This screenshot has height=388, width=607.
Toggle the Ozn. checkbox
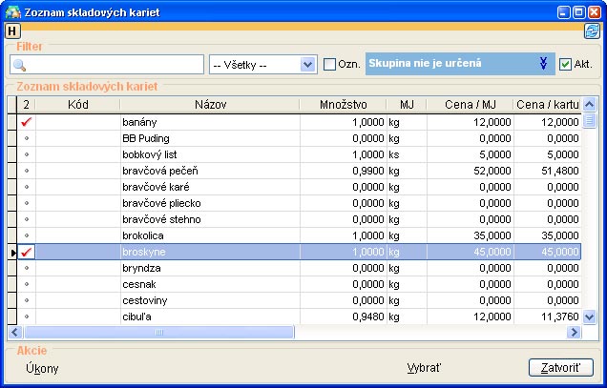pos(330,65)
